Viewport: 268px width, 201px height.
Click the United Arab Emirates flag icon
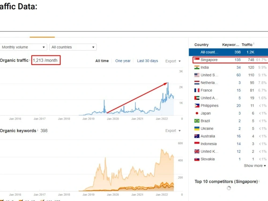(x=197, y=98)
